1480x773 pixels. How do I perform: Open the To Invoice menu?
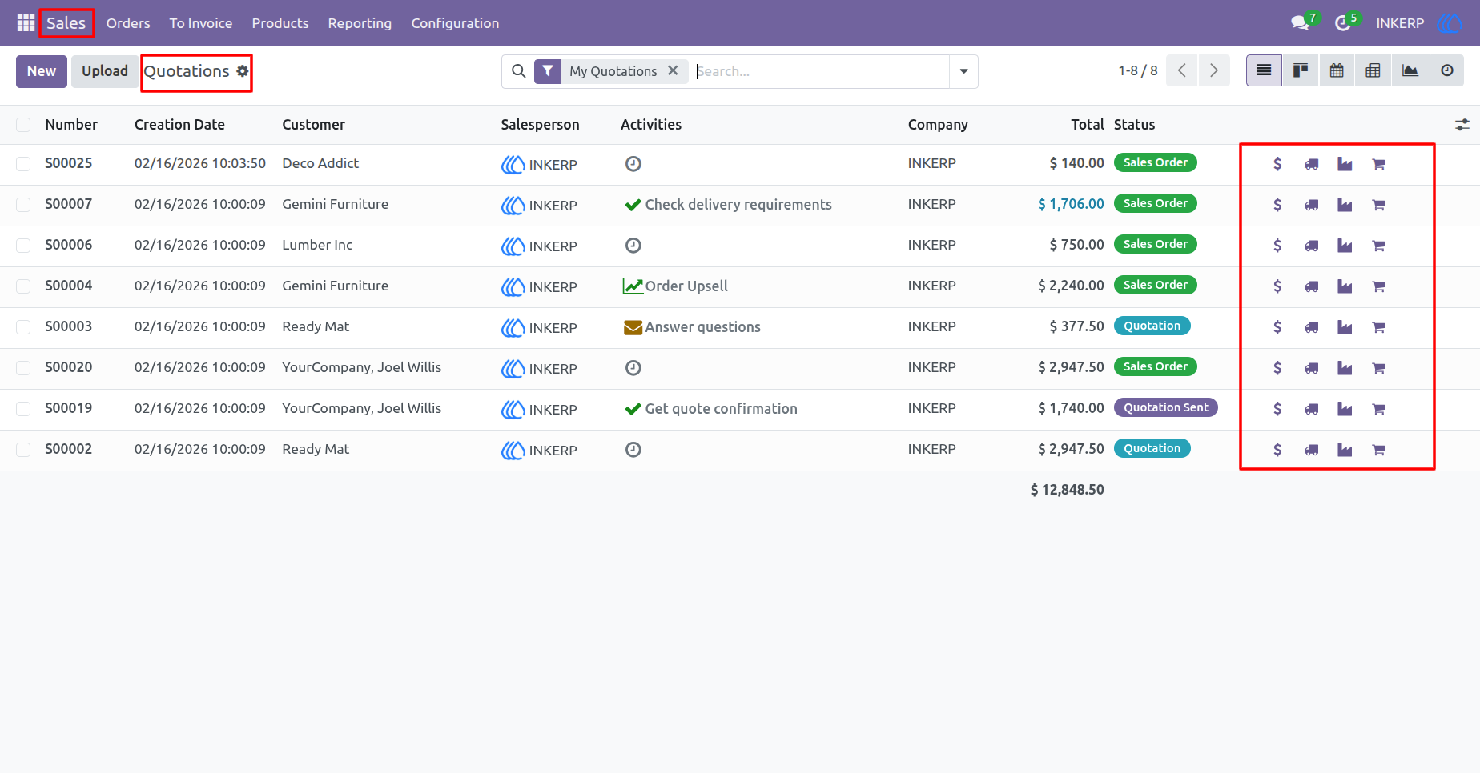[201, 23]
